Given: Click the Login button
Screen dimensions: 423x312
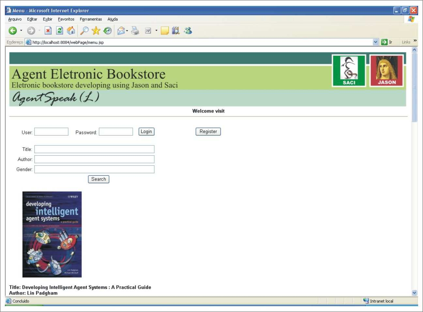Looking at the screenshot, I should 146,131.
